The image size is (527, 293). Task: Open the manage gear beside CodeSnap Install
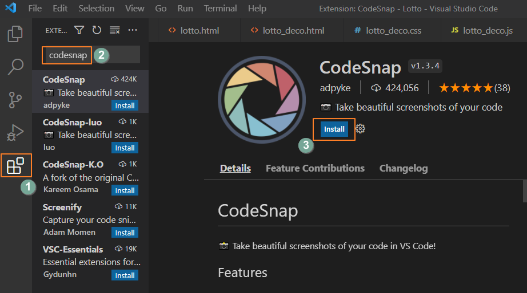coord(360,129)
